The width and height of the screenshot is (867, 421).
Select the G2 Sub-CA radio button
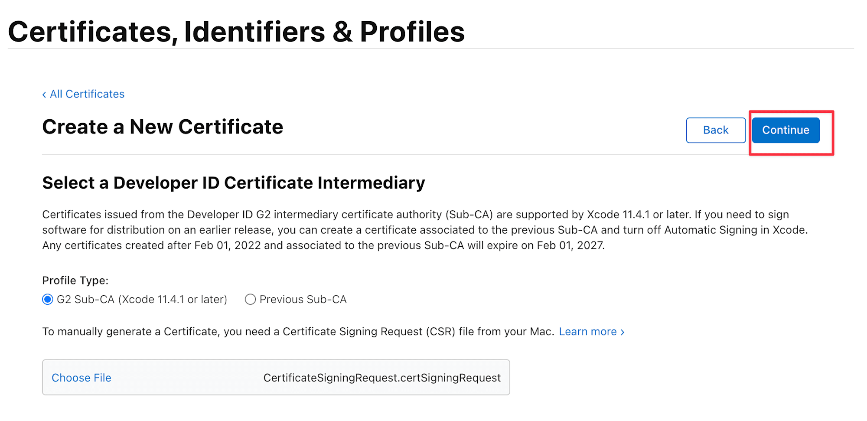(48, 300)
